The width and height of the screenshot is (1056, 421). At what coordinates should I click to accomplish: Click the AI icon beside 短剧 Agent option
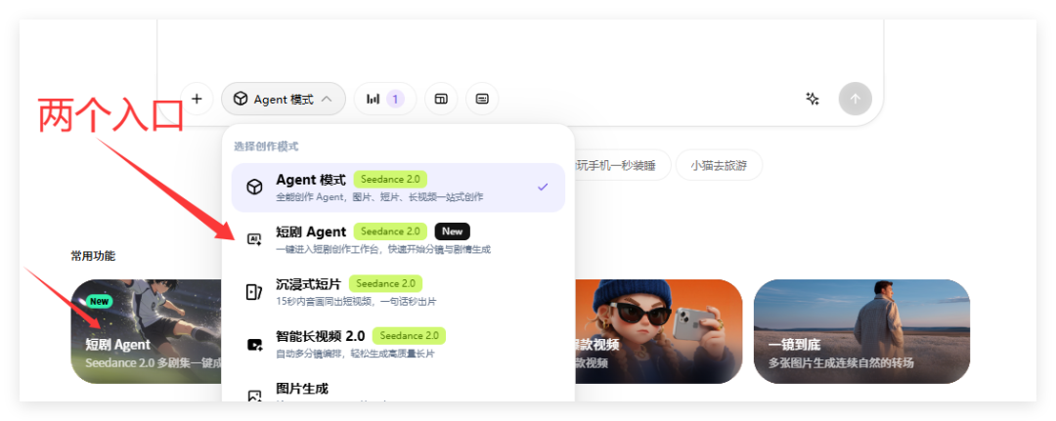pos(254,239)
